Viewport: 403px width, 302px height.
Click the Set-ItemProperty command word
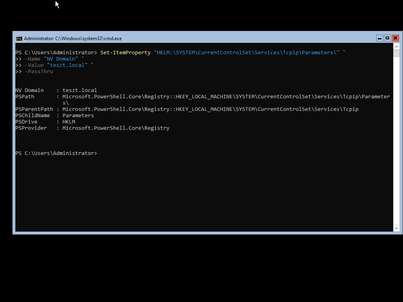(x=125, y=53)
